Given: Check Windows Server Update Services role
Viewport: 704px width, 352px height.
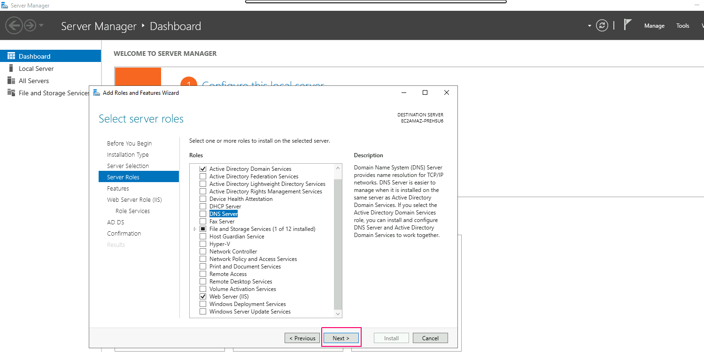Looking at the screenshot, I should pyautogui.click(x=203, y=312).
